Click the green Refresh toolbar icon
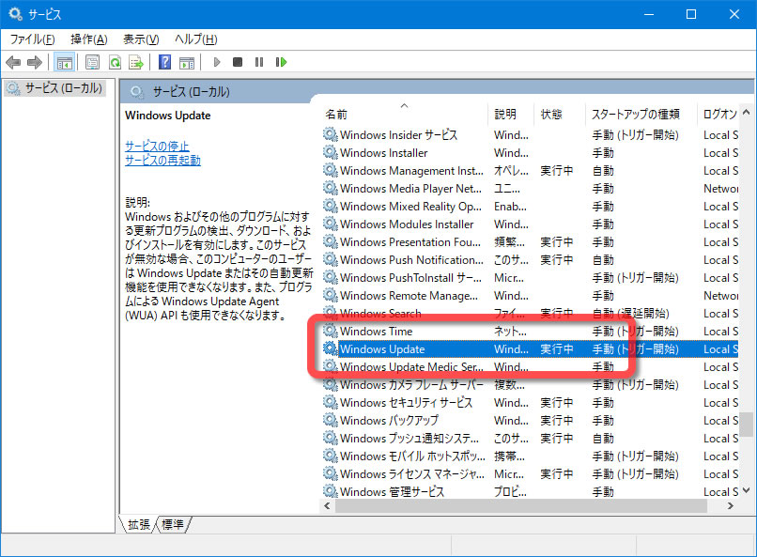The image size is (757, 557). pyautogui.click(x=114, y=62)
